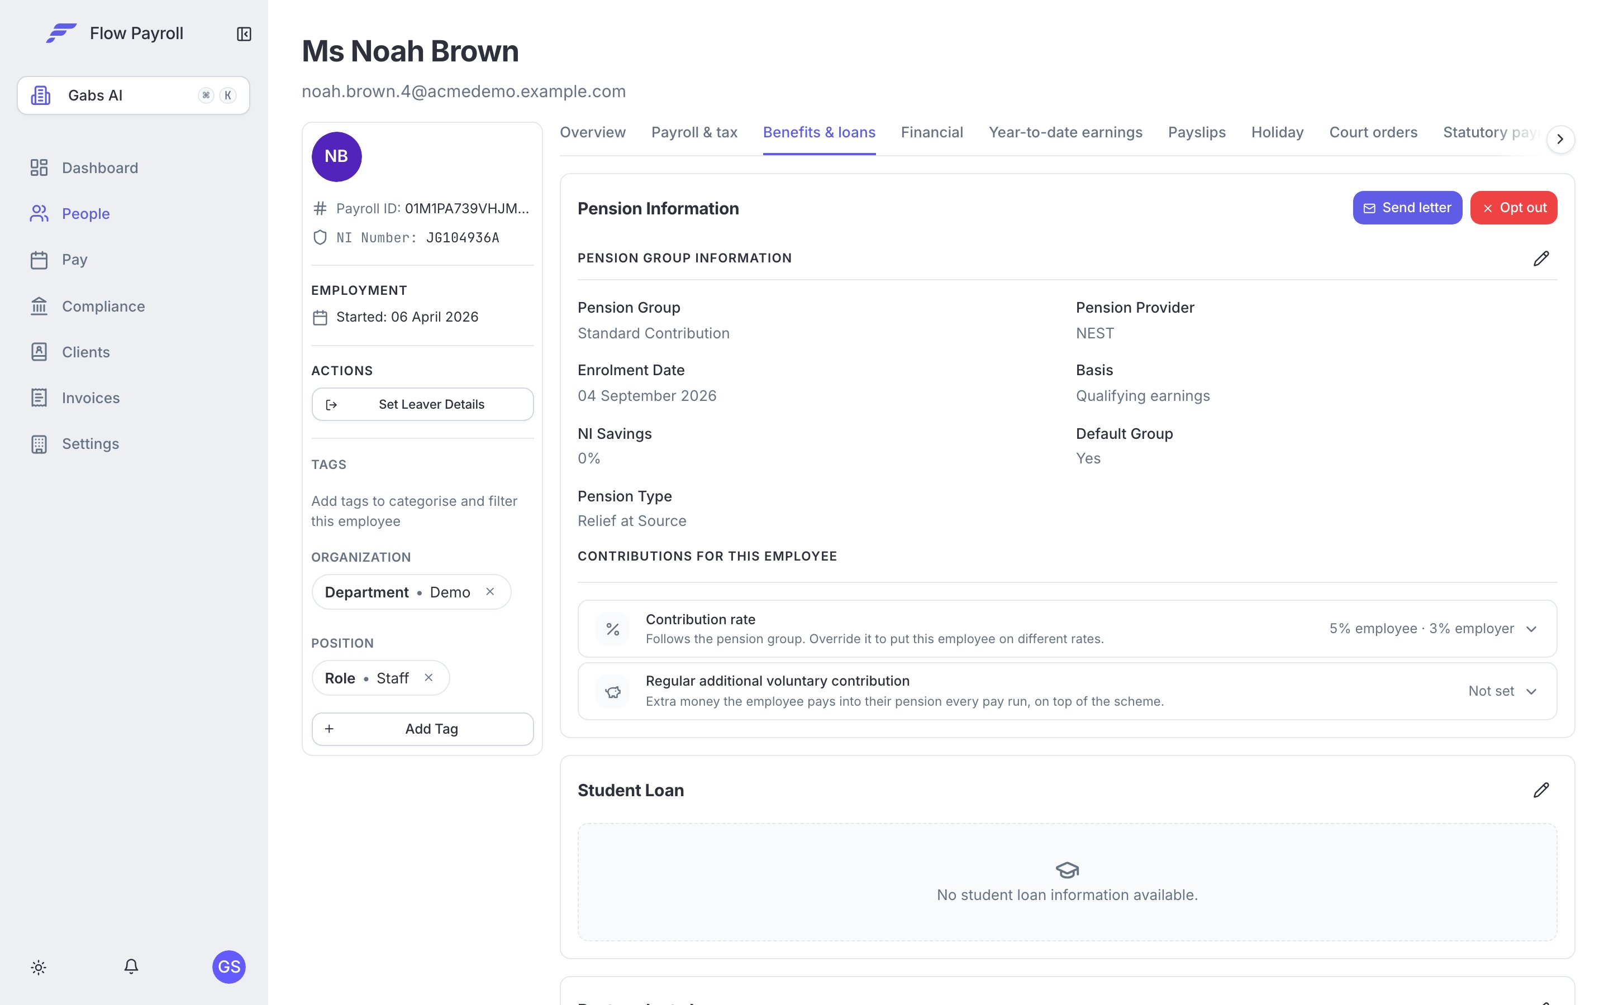Edit Student Loan with pencil icon

pos(1541,790)
